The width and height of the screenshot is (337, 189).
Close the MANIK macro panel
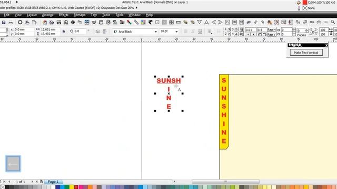tap(326, 45)
